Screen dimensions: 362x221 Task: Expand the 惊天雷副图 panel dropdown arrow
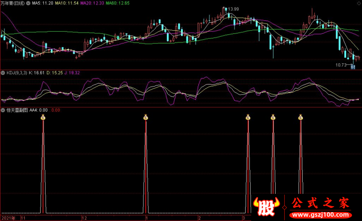pyautogui.click(x=3, y=110)
